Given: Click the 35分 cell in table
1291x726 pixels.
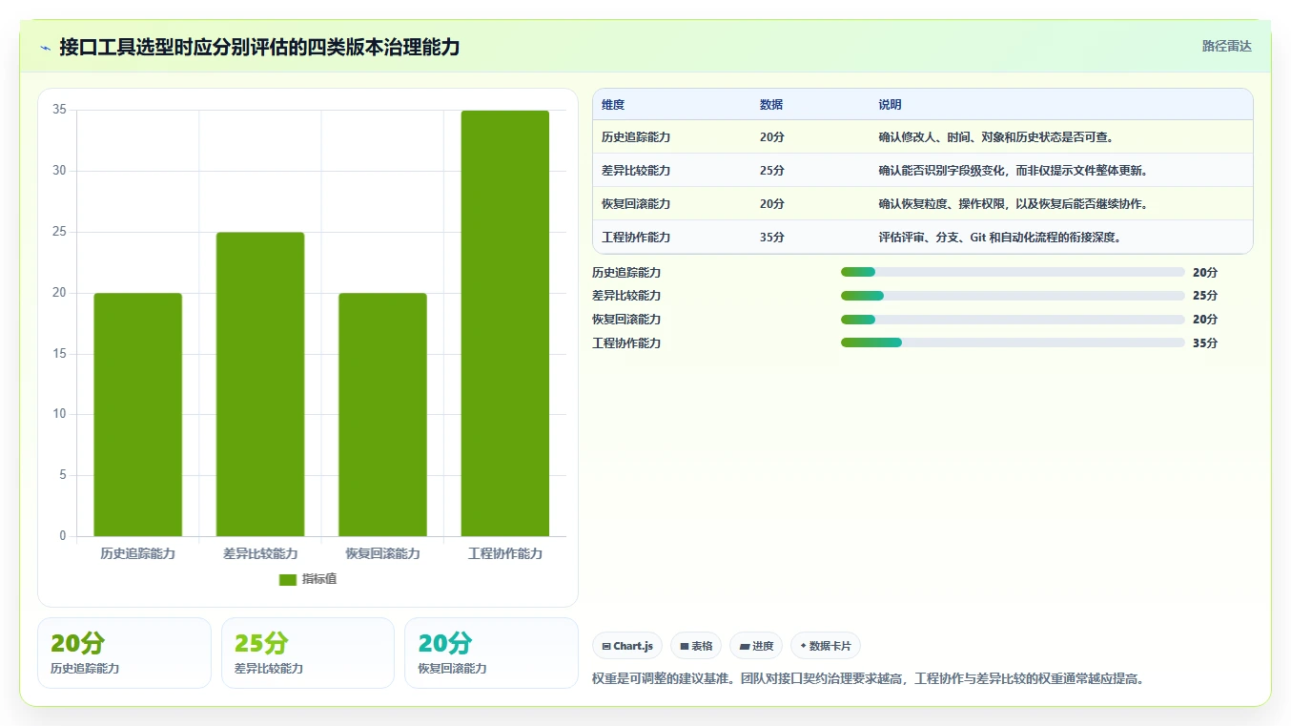Looking at the screenshot, I should point(772,237).
